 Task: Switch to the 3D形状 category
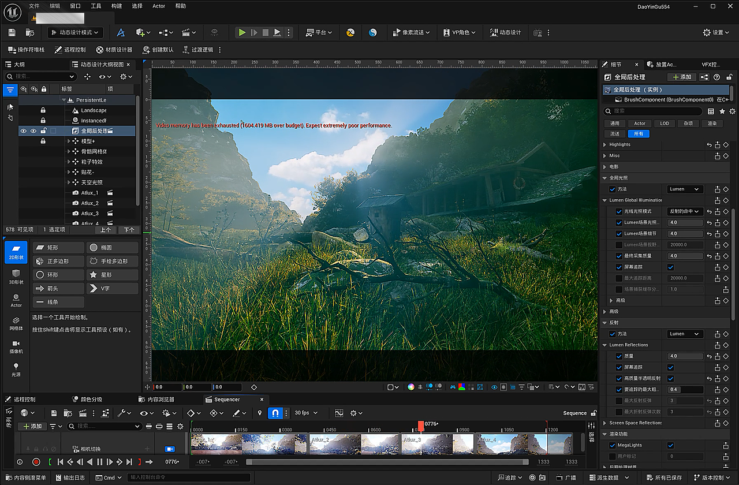point(16,276)
